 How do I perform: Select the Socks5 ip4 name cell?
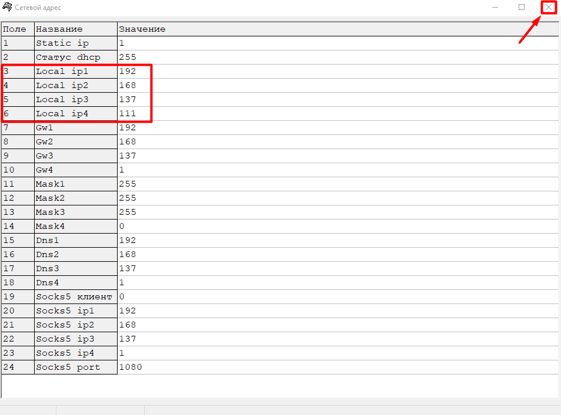[76, 353]
